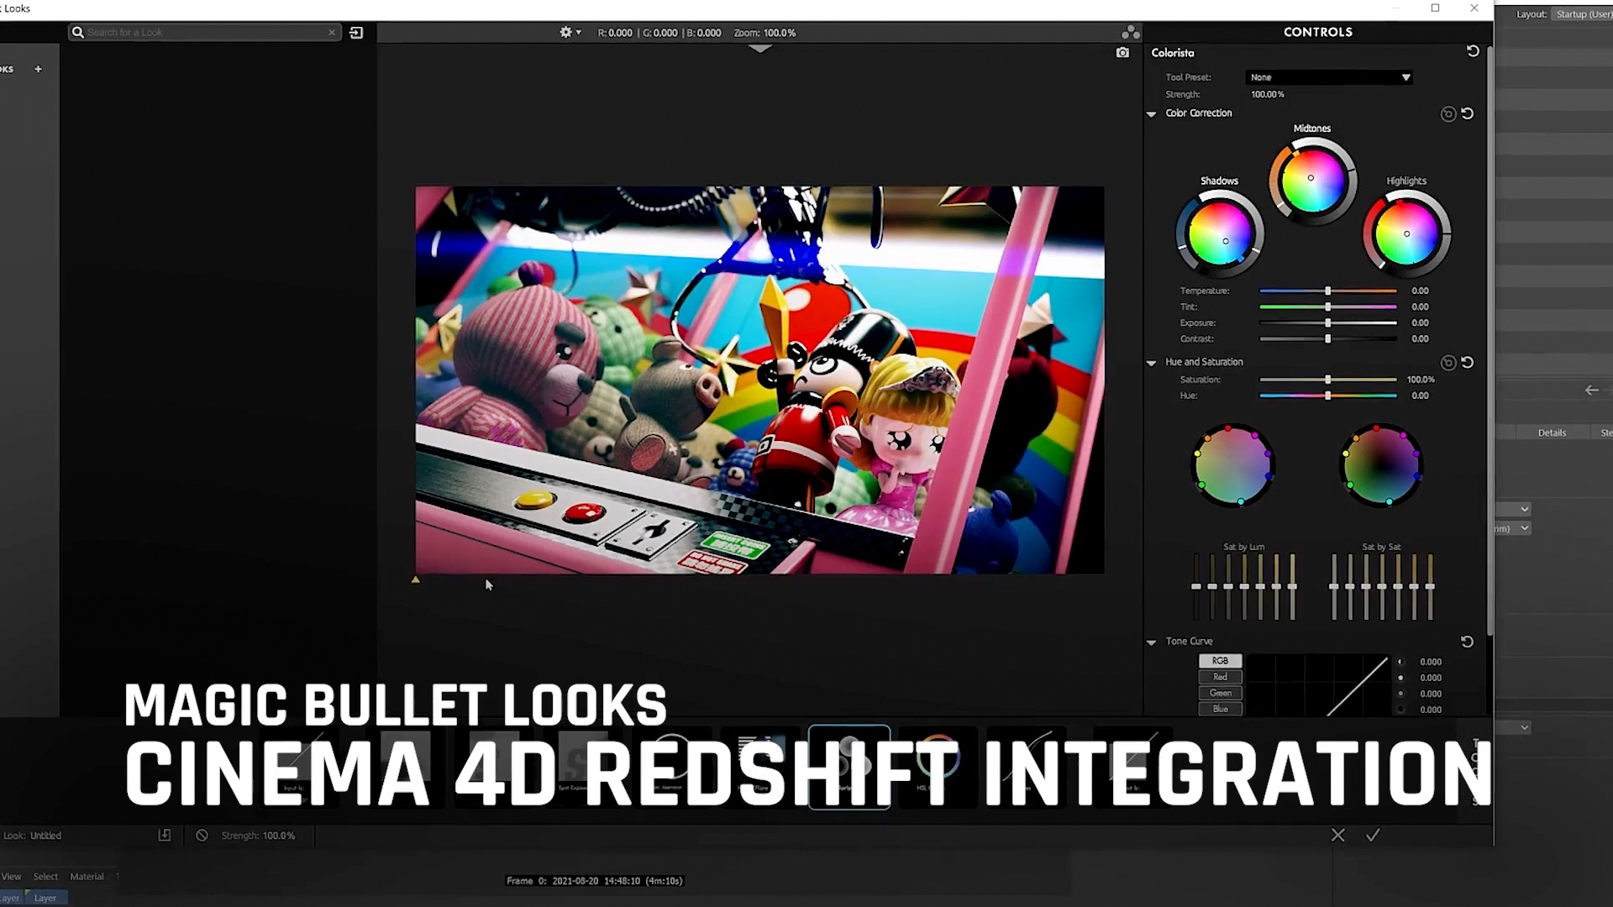Reset the entire Colorista tool
Viewport: 1613px width, 907px height.
(1473, 51)
